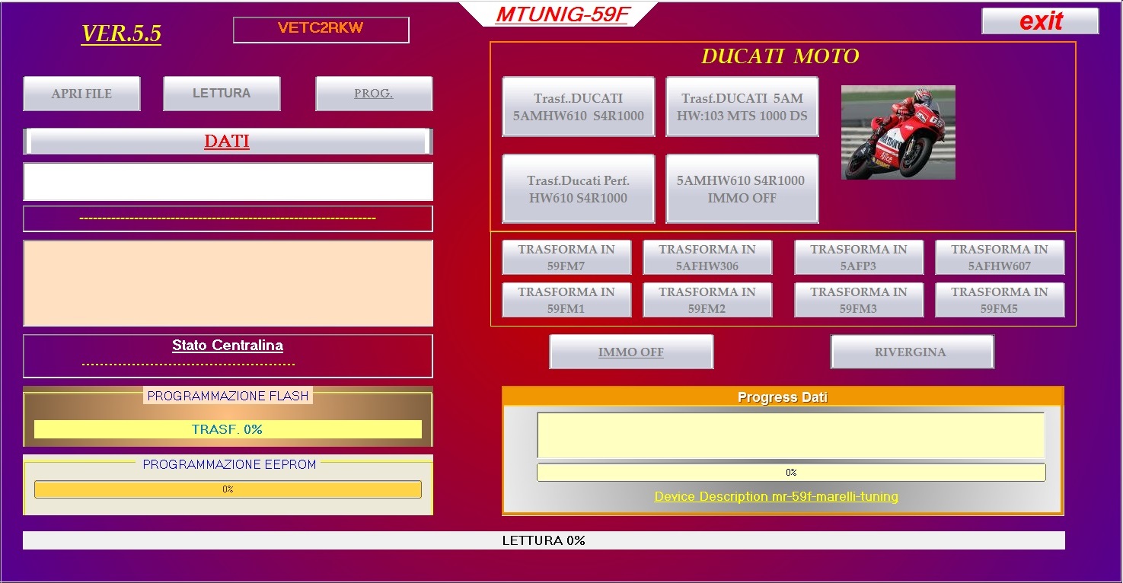Select Trasf..DUCATI 5AMHW610 S4R1000 button
This screenshot has width=1123, height=583.
pos(579,107)
